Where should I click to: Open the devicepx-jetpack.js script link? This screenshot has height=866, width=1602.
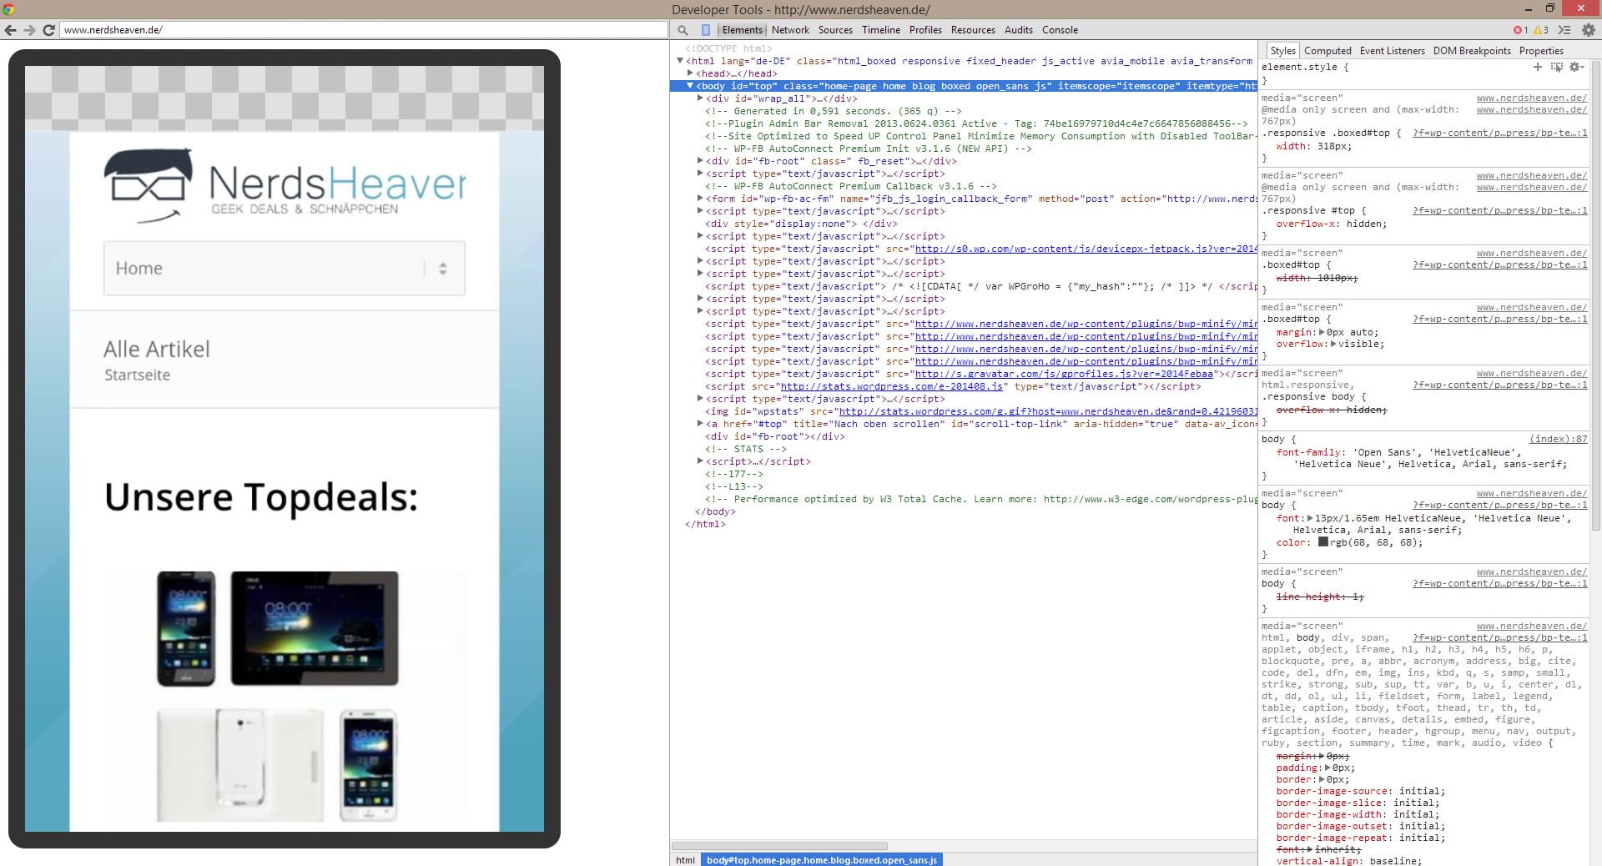coord(1086,249)
